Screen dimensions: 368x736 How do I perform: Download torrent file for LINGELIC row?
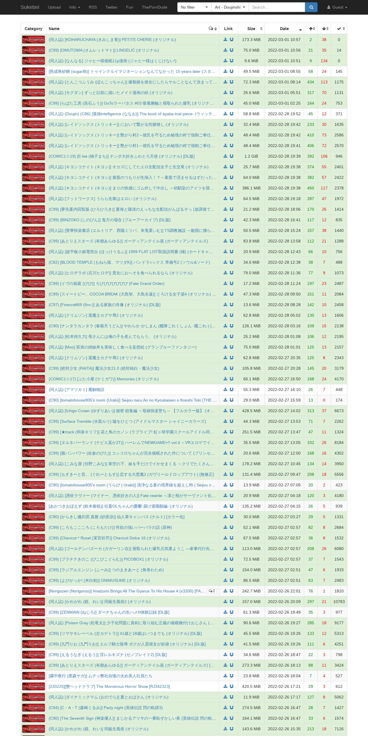(225, 50)
